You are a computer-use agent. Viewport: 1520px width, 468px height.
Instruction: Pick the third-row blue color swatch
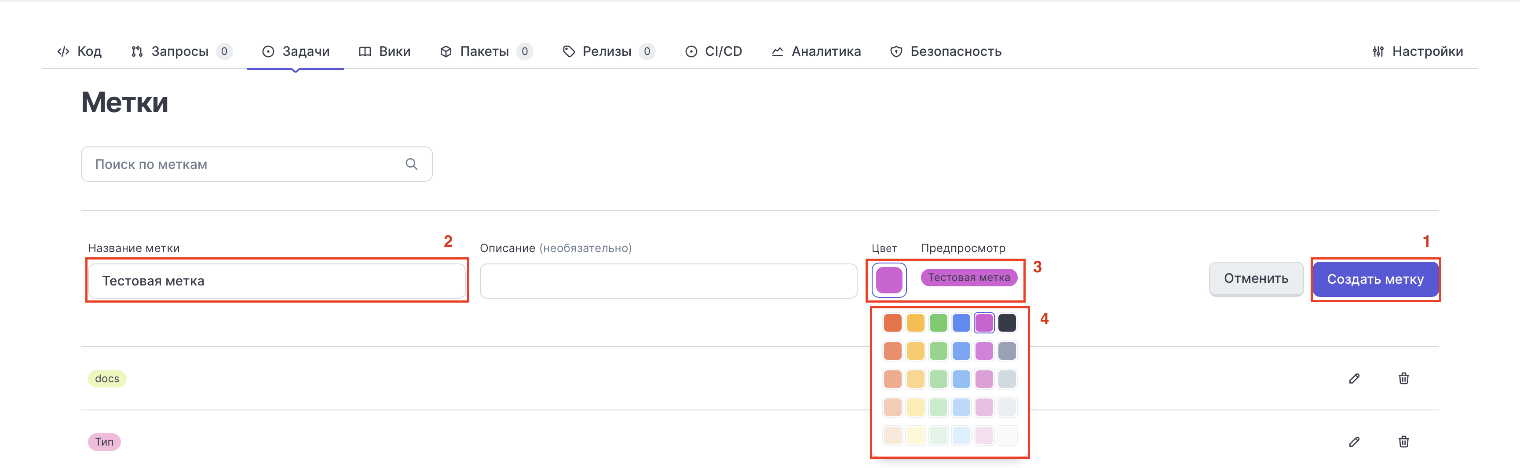961,379
